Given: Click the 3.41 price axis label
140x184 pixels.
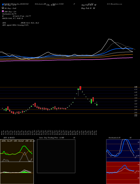Looking at the screenshot, I should (x=136, y=104).
